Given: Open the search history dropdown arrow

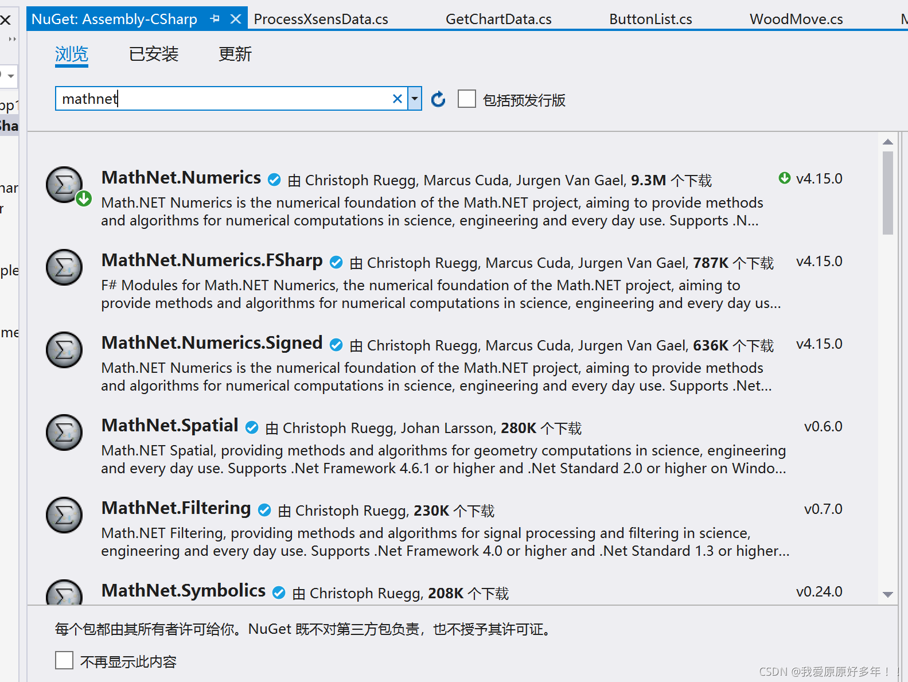Looking at the screenshot, I should coord(415,99).
